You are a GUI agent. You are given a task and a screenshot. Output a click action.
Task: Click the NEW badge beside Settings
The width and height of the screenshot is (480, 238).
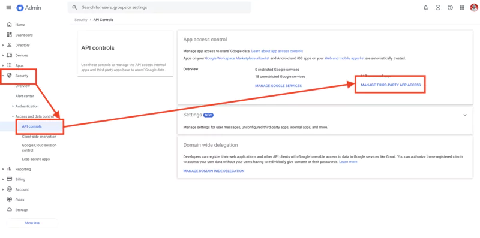(208, 115)
